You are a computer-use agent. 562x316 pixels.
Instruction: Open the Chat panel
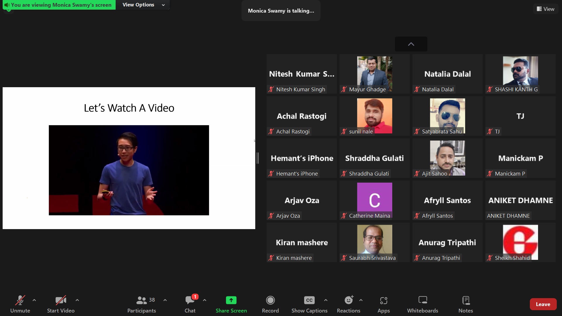click(190, 304)
